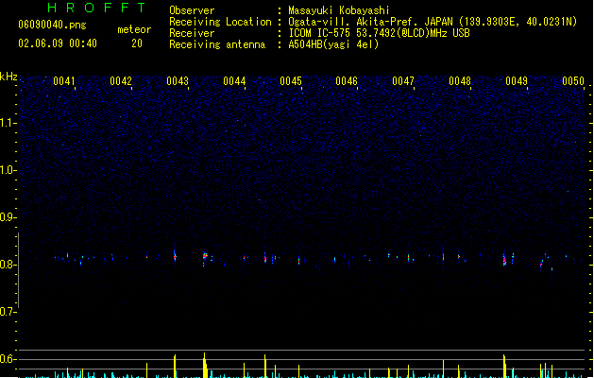Image resolution: width=594 pixels, height=378 pixels.
Task: Click the 0041 time marker
Action: coord(64,81)
